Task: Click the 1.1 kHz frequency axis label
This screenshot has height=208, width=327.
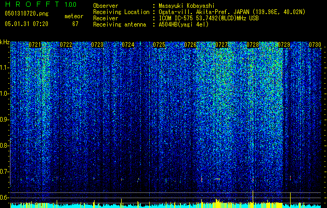Action: 5,68
